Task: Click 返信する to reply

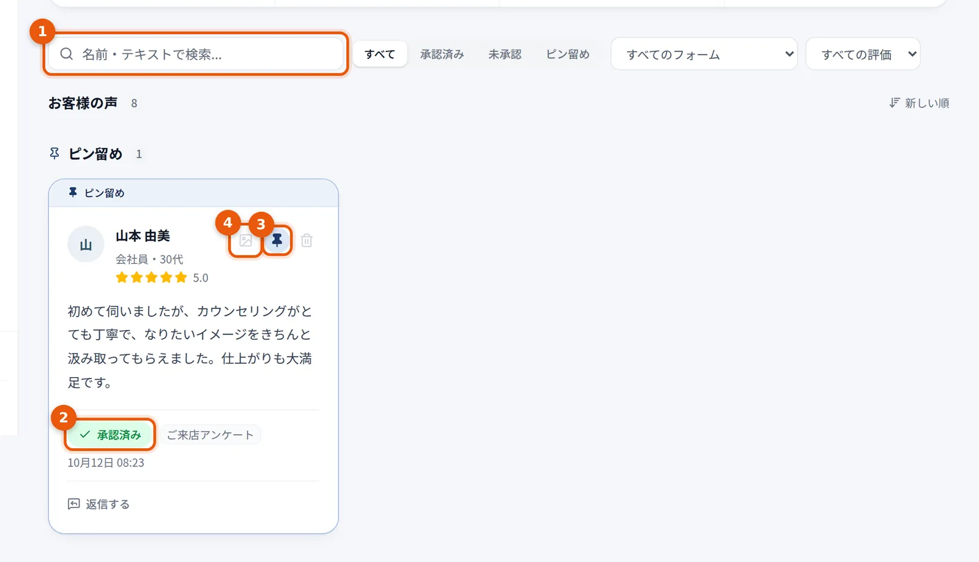Action: click(x=99, y=504)
